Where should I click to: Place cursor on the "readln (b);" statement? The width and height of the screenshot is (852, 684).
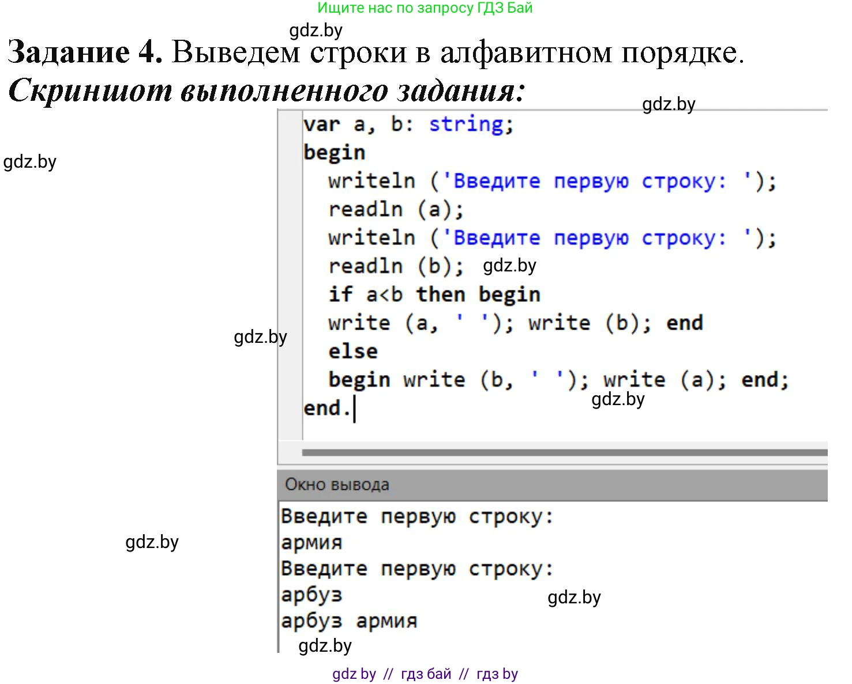tap(395, 266)
